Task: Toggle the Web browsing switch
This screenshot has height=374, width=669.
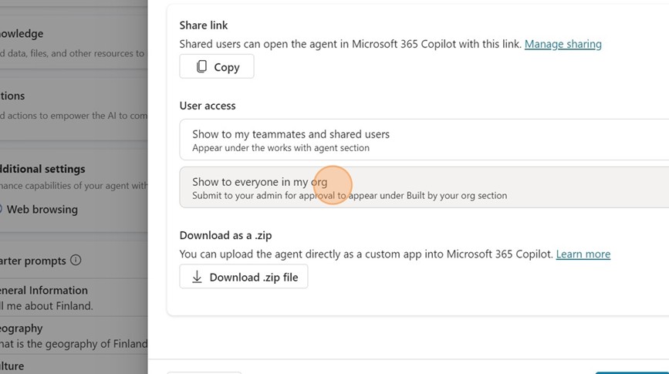Action: (x=1, y=209)
